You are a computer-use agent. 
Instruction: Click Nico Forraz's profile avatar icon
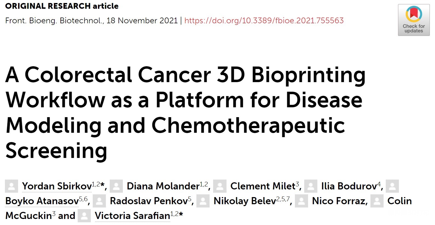[x=301, y=201]
